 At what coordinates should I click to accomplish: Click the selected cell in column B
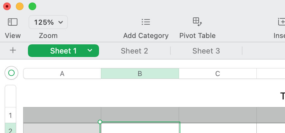[140, 128]
